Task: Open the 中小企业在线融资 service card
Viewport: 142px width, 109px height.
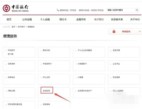Action: point(89,52)
